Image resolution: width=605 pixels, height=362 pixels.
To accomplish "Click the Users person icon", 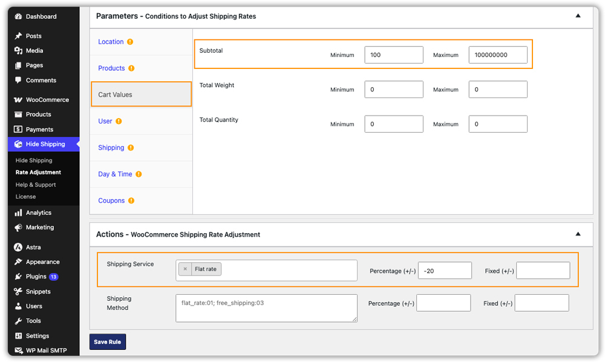I will [18, 306].
